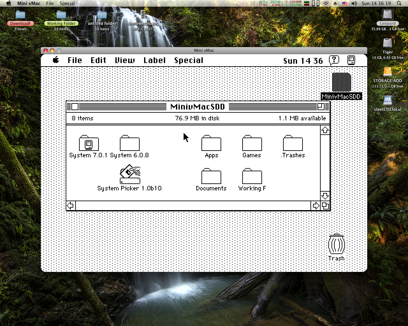Click the macOS Apple logo menu
The width and height of the screenshot is (408, 326).
point(9,4)
